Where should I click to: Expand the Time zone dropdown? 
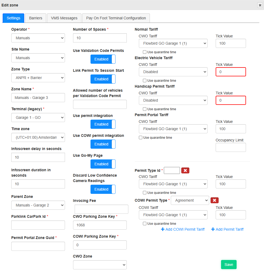[38, 137]
